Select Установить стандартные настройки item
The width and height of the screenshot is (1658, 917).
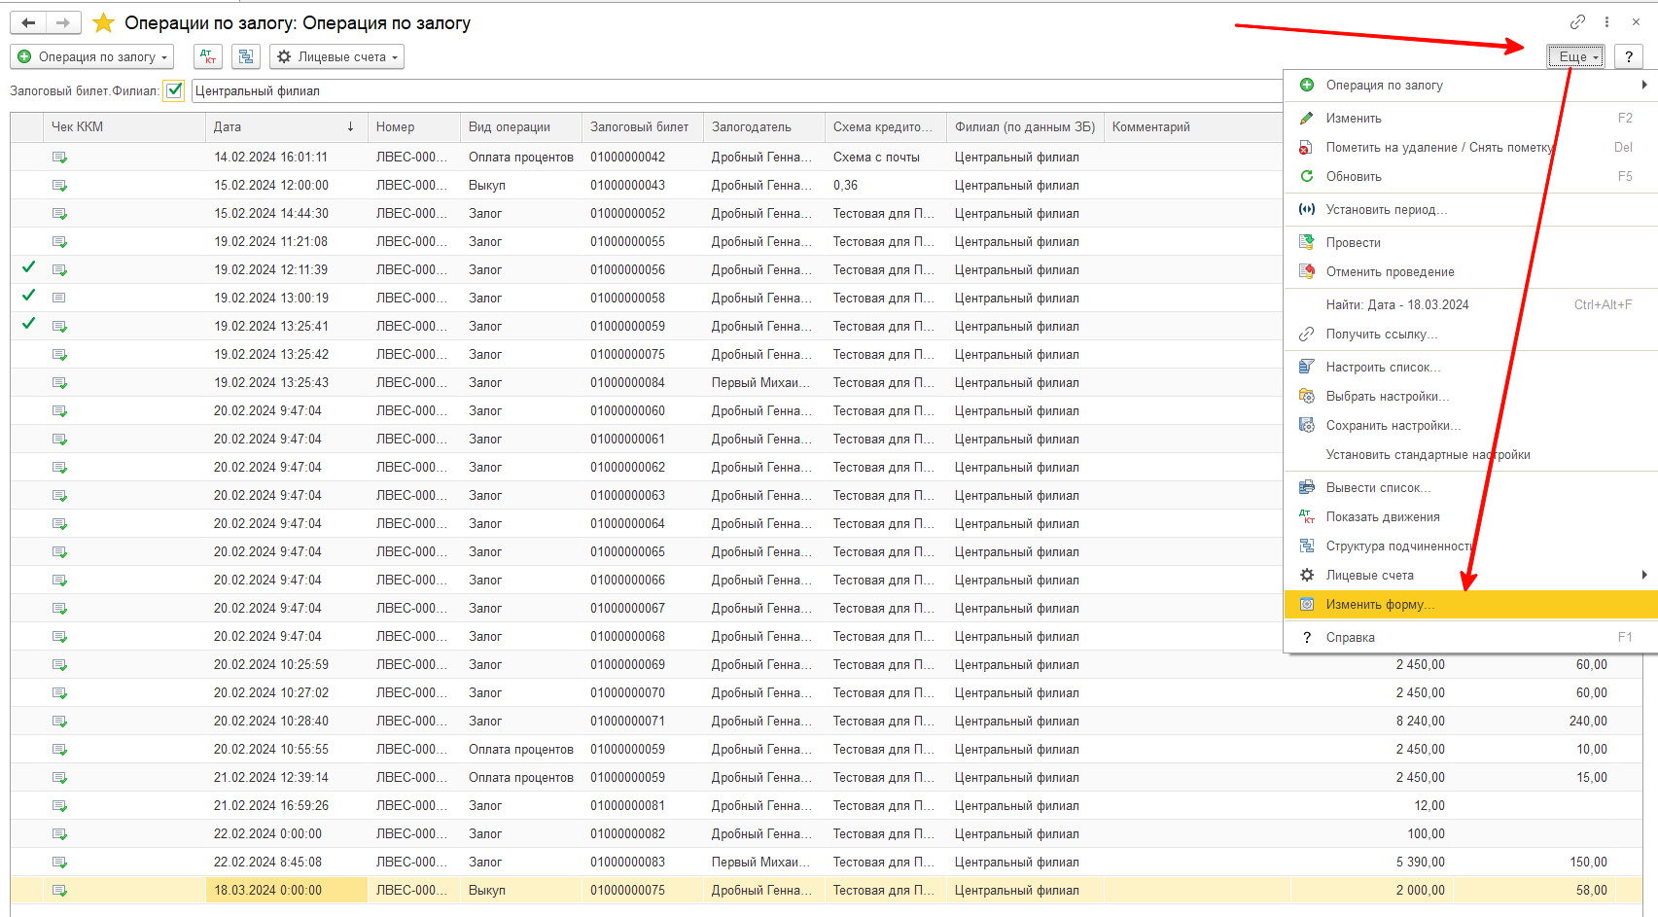coord(1471,455)
